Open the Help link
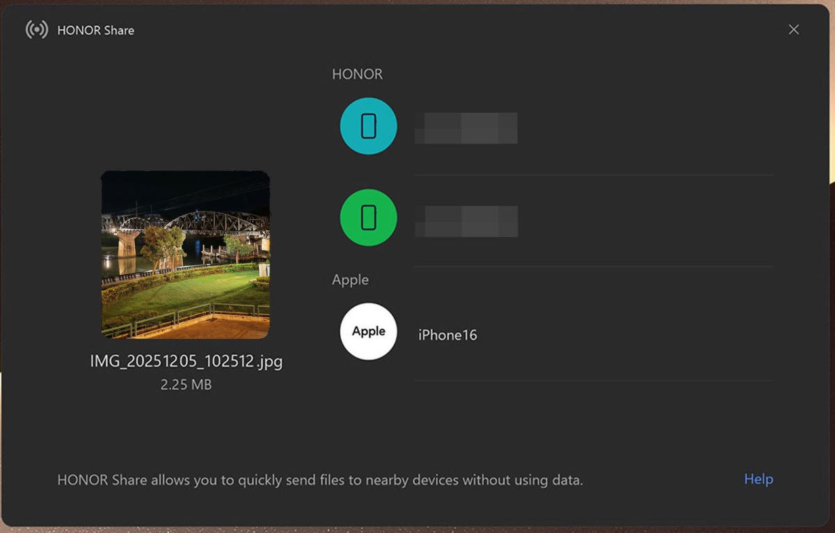The image size is (835, 533). point(758,479)
